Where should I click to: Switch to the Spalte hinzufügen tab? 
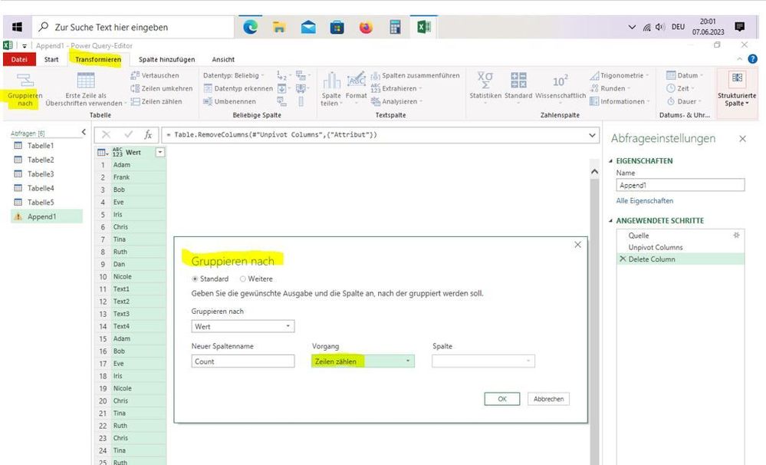pos(166,59)
